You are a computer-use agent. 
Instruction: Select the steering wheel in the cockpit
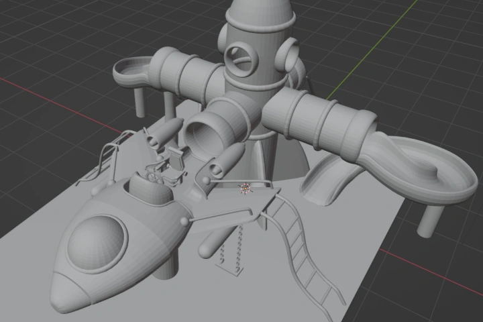[x=153, y=178]
